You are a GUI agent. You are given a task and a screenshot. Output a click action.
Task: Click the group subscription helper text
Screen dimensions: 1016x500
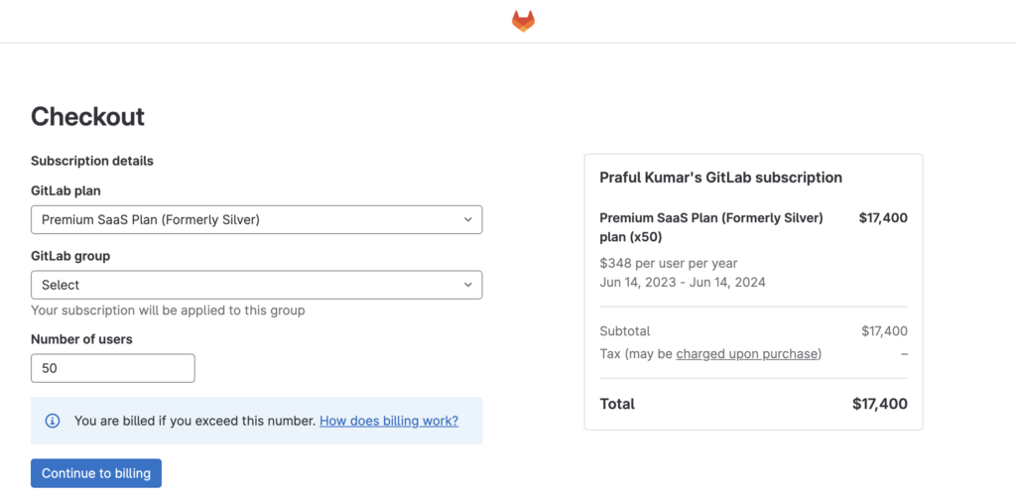168,311
